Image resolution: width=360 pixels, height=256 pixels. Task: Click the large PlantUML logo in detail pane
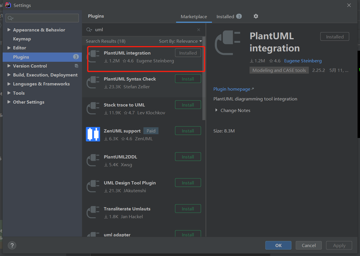pyautogui.click(x=228, y=43)
